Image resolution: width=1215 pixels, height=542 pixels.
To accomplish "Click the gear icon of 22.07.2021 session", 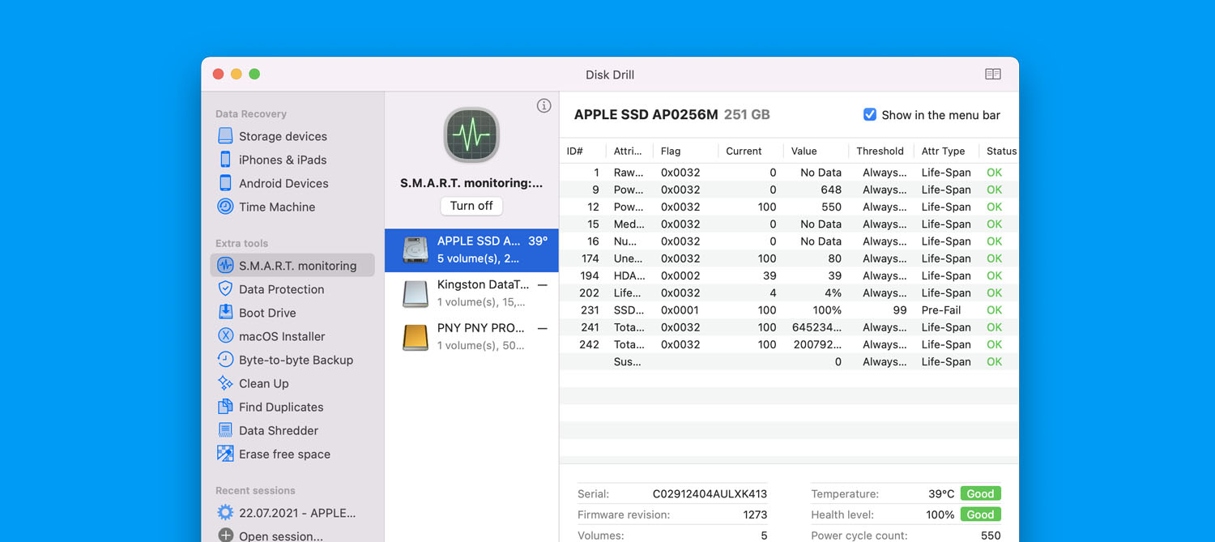I will (225, 513).
